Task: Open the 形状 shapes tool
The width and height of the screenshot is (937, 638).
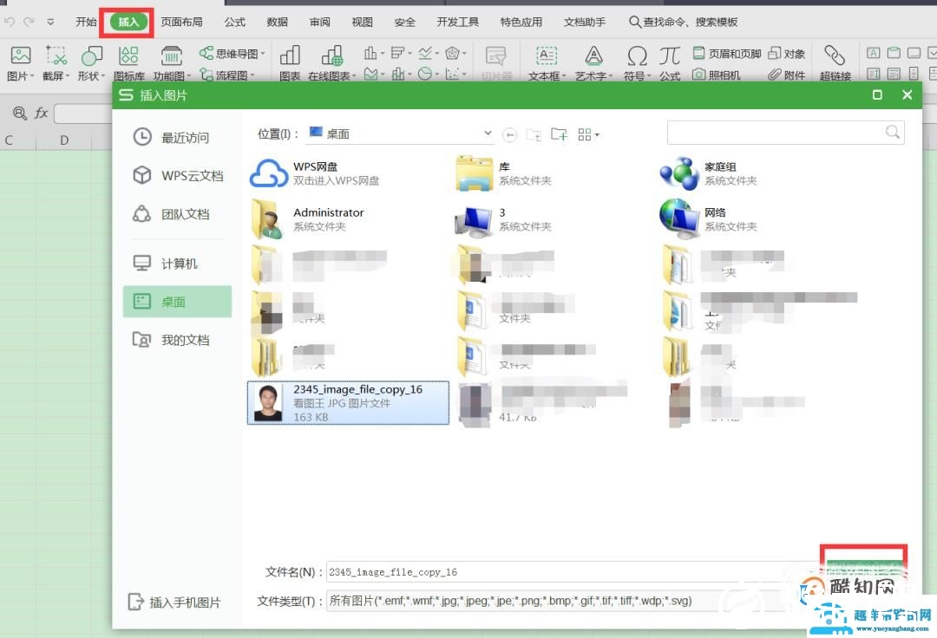Action: pyautogui.click(x=90, y=61)
